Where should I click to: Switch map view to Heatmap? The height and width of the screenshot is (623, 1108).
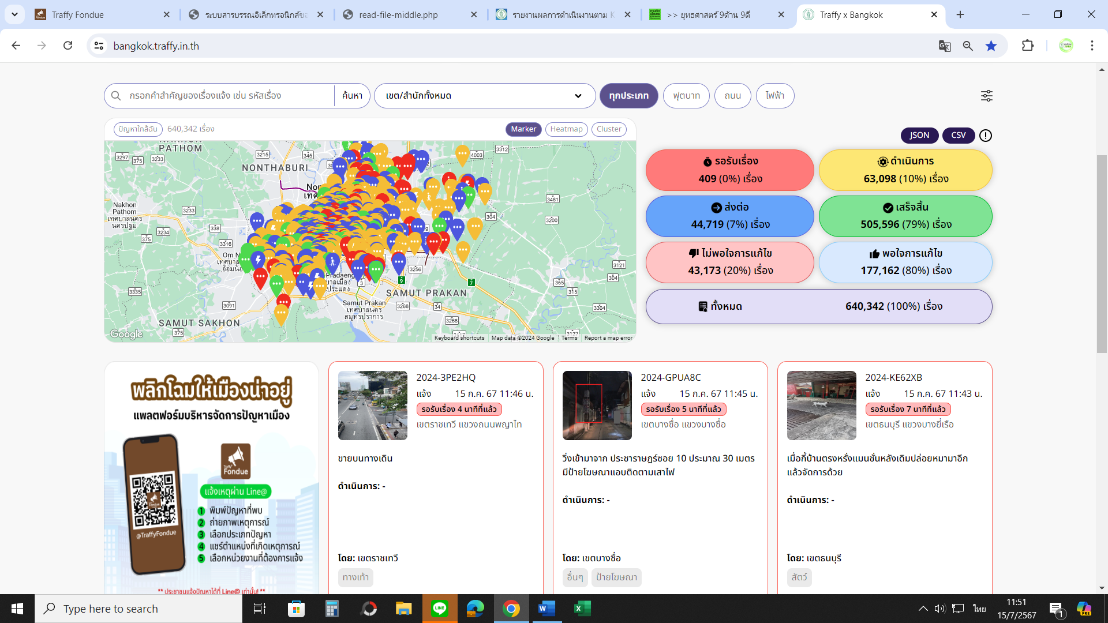(x=566, y=129)
